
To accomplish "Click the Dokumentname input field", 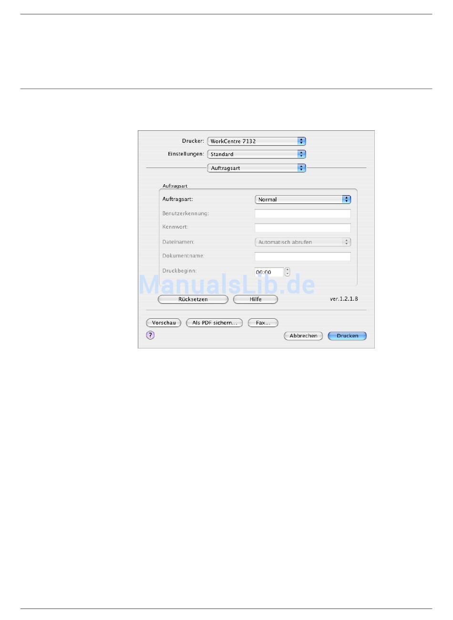I will pos(303,256).
